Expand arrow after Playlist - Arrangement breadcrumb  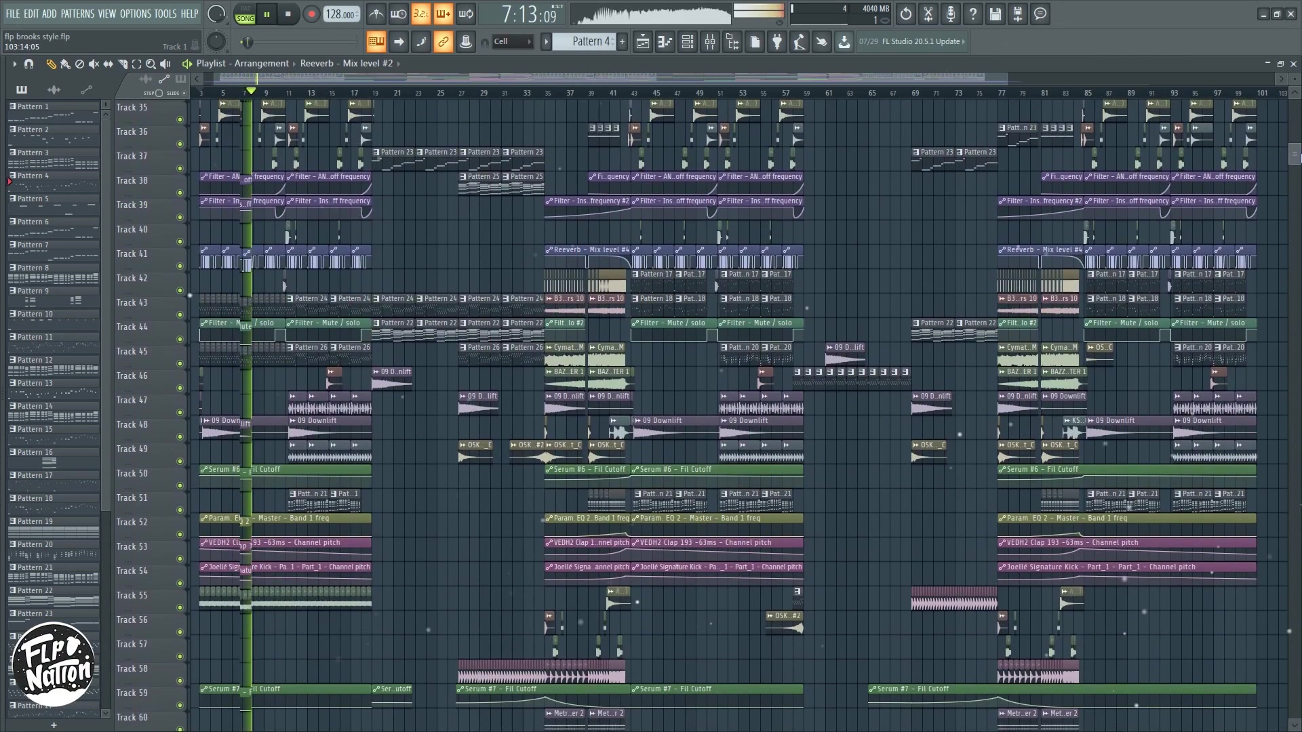pyautogui.click(x=294, y=64)
